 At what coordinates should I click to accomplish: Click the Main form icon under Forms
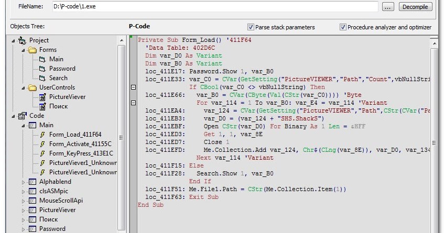[42, 59]
